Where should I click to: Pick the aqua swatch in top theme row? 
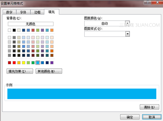point(47,30)
